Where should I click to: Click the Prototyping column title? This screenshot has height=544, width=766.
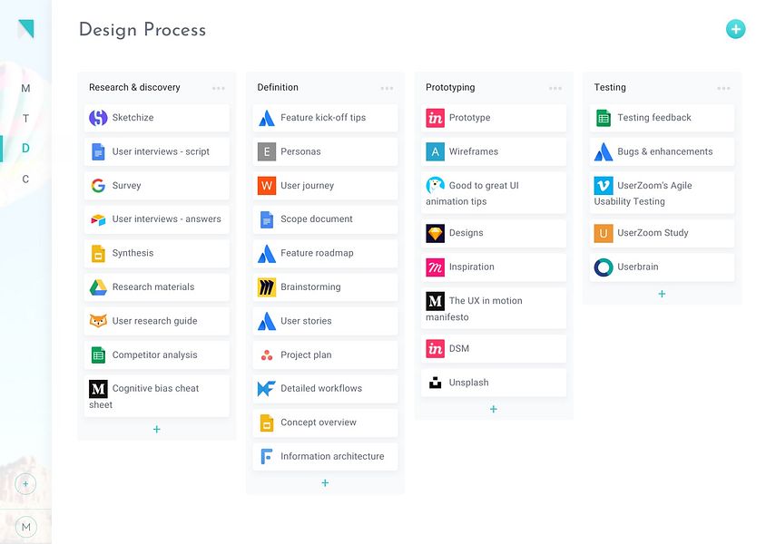point(450,87)
